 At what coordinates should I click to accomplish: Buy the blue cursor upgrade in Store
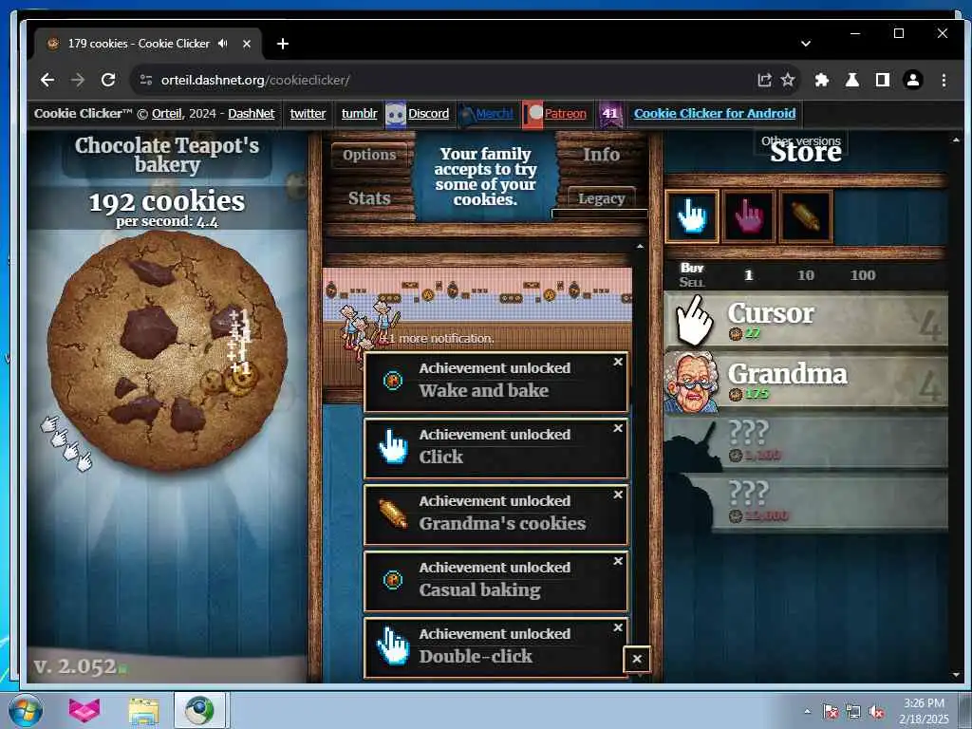tap(692, 216)
